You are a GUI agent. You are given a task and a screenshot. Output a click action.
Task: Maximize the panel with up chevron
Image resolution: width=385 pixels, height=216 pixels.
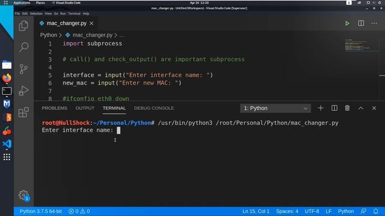point(361,108)
